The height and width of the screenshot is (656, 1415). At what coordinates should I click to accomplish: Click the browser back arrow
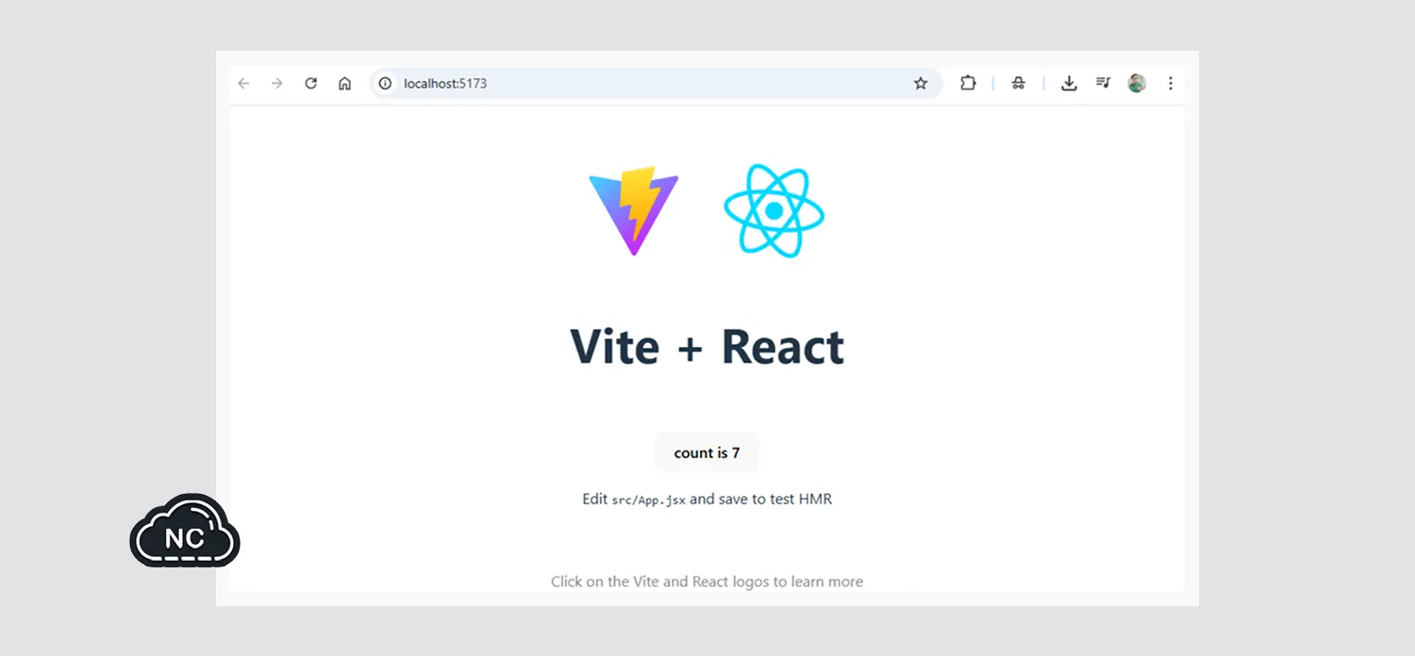coord(243,84)
